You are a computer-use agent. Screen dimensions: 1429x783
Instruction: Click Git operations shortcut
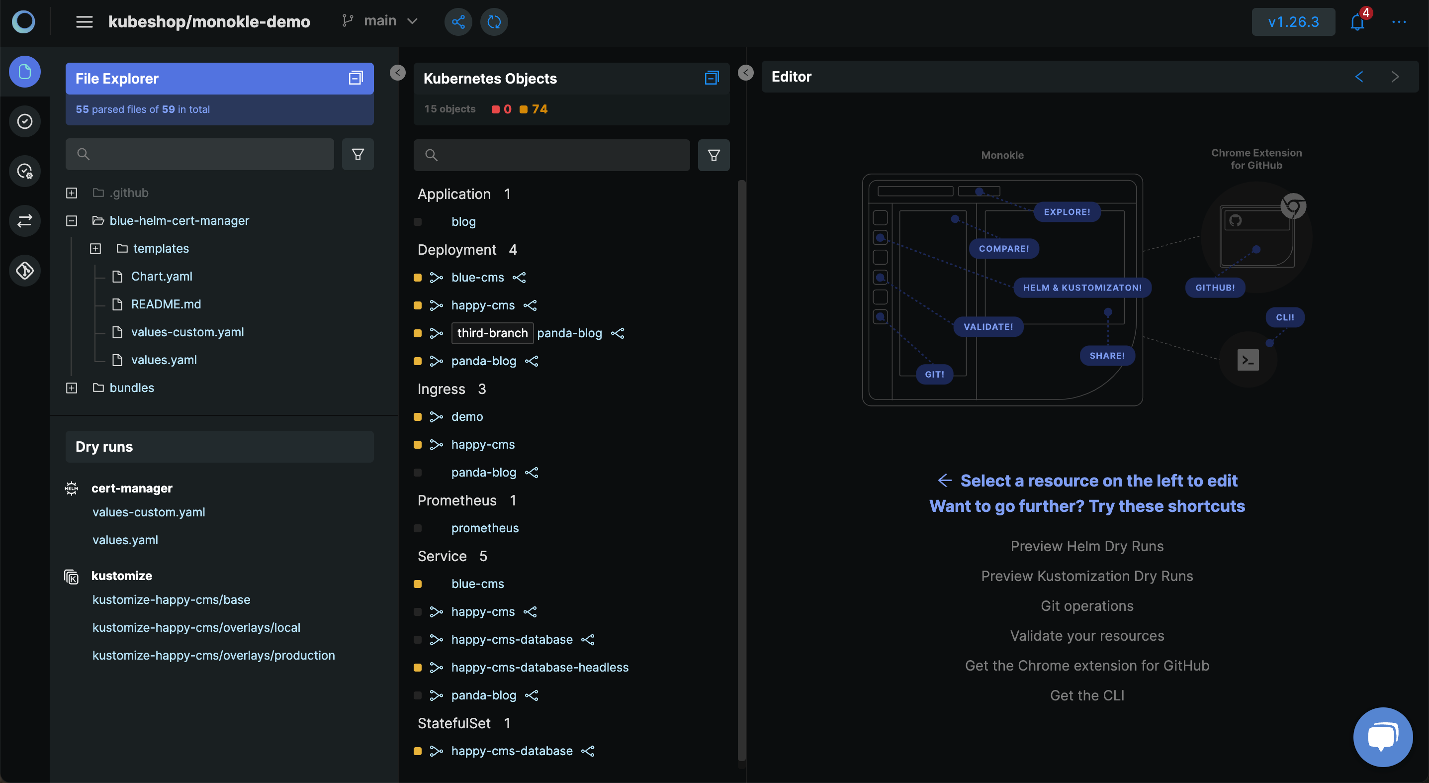coord(1087,606)
